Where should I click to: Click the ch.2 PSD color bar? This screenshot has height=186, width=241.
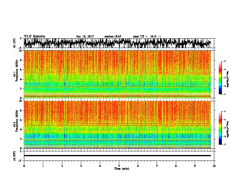point(220,128)
